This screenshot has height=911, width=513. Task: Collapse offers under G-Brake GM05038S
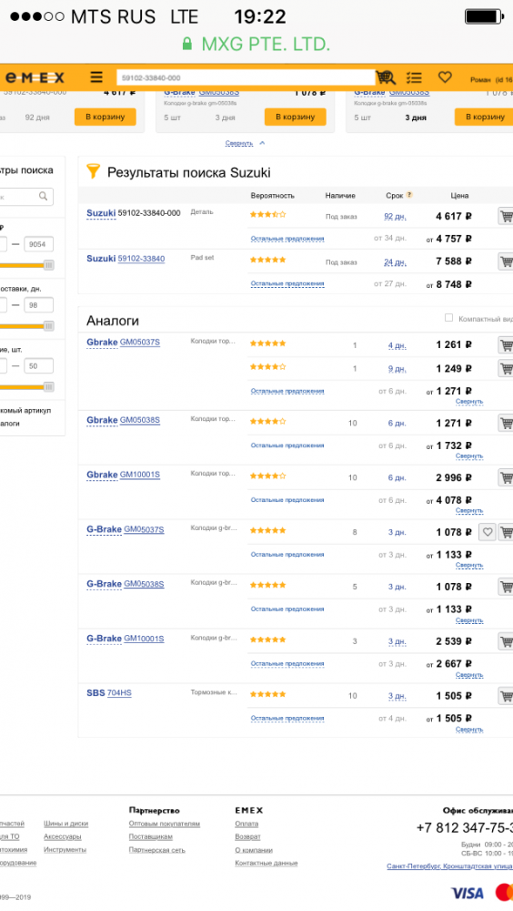(x=469, y=620)
